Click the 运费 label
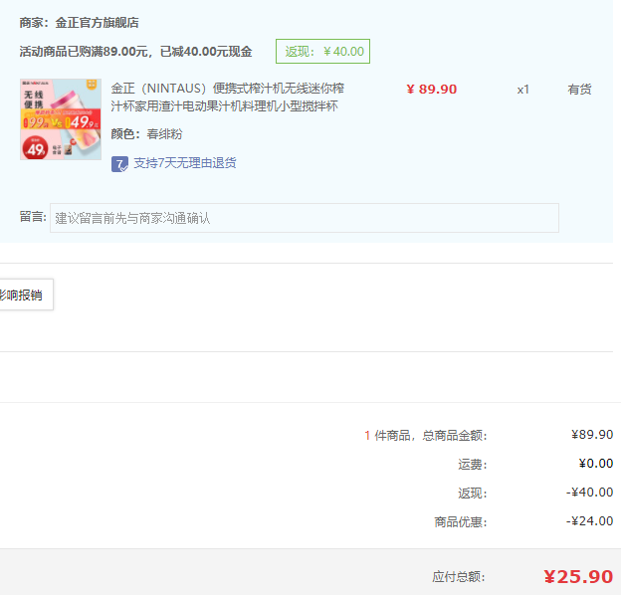 [x=473, y=465]
